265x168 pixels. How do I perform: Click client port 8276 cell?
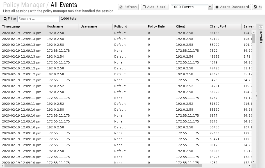click(225, 121)
